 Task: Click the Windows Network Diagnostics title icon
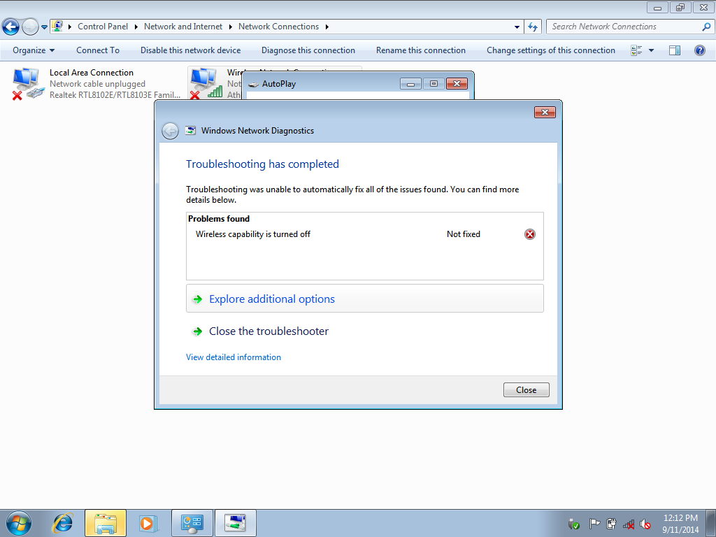190,131
